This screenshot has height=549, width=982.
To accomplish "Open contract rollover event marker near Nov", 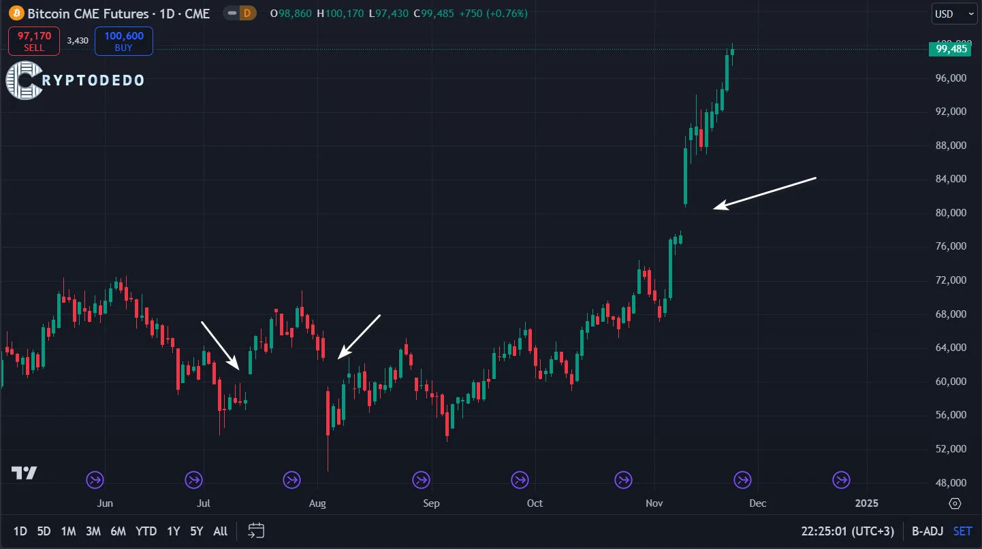I will (x=623, y=480).
